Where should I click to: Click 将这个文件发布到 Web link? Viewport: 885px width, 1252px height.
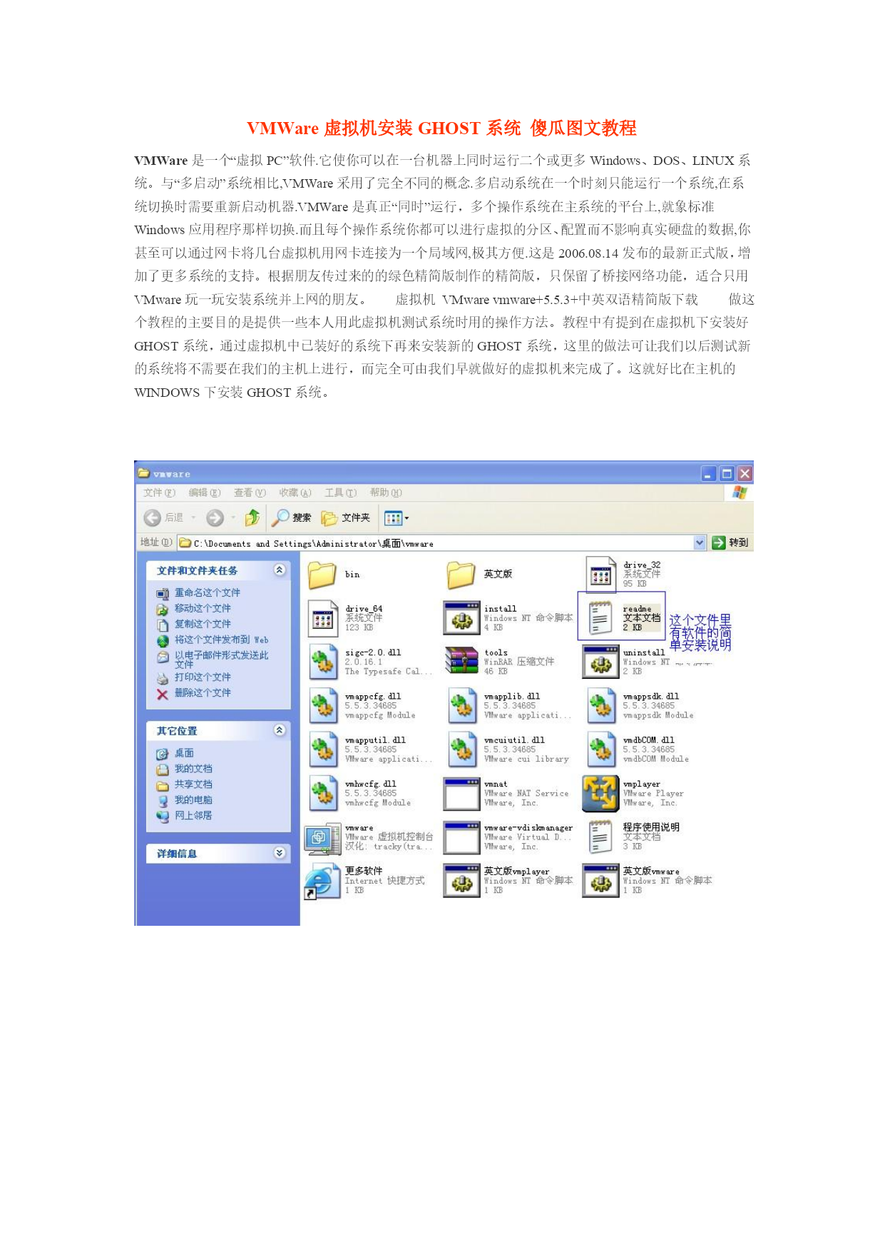tap(222, 640)
